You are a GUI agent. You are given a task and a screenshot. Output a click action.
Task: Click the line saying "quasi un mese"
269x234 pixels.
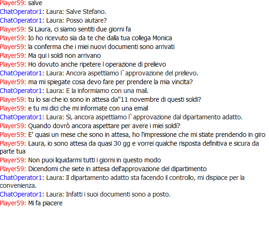point(133,135)
